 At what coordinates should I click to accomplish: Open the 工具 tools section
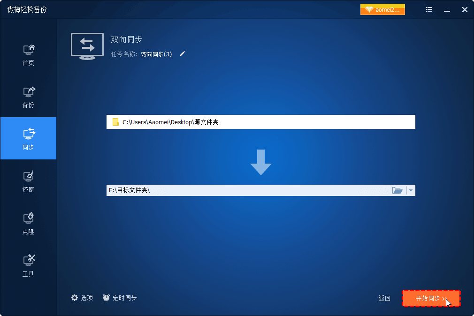point(29,266)
